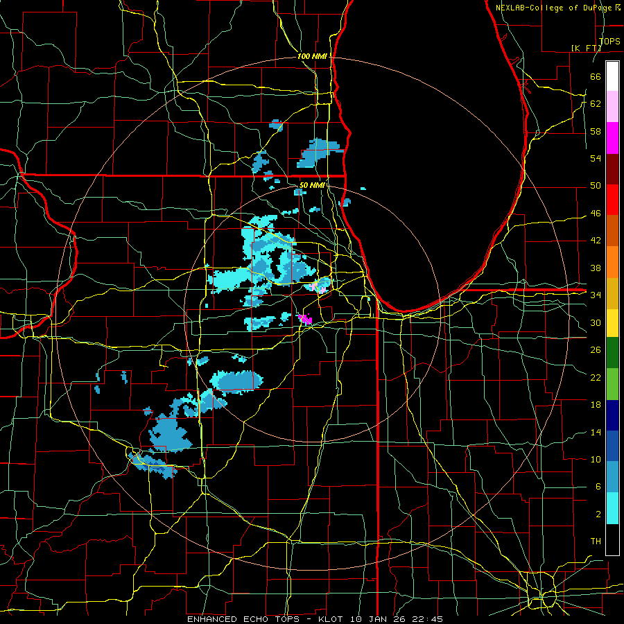Click the TOPS legend title
The height and width of the screenshot is (624, 624).
(x=609, y=41)
